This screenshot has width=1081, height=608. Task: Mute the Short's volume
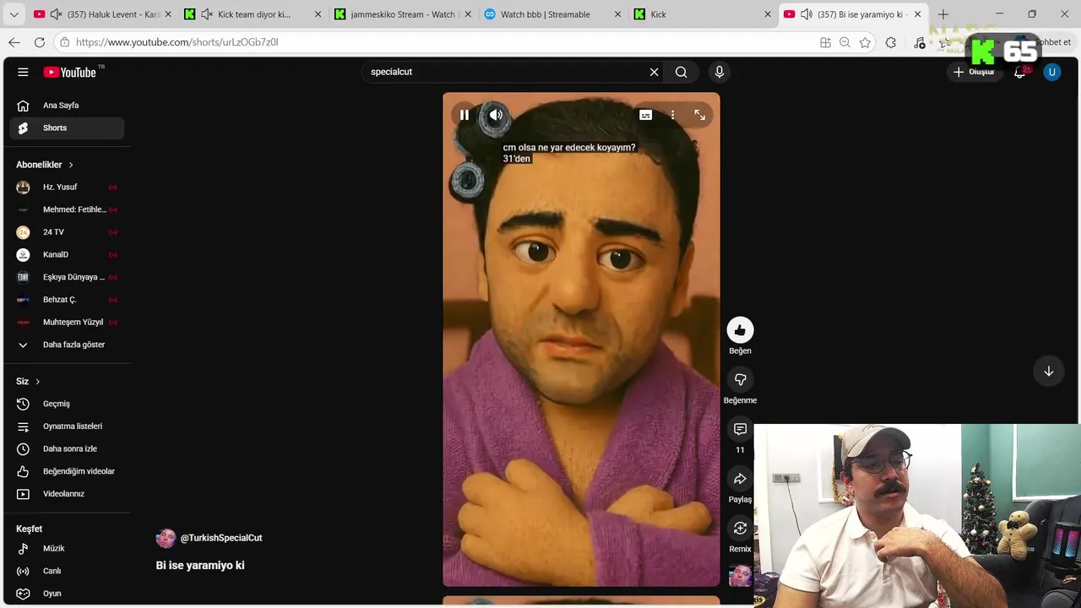496,115
